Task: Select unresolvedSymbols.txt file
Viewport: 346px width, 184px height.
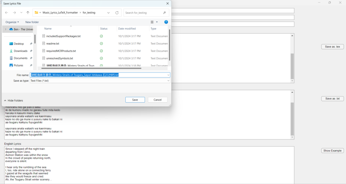Action: tap(59, 58)
